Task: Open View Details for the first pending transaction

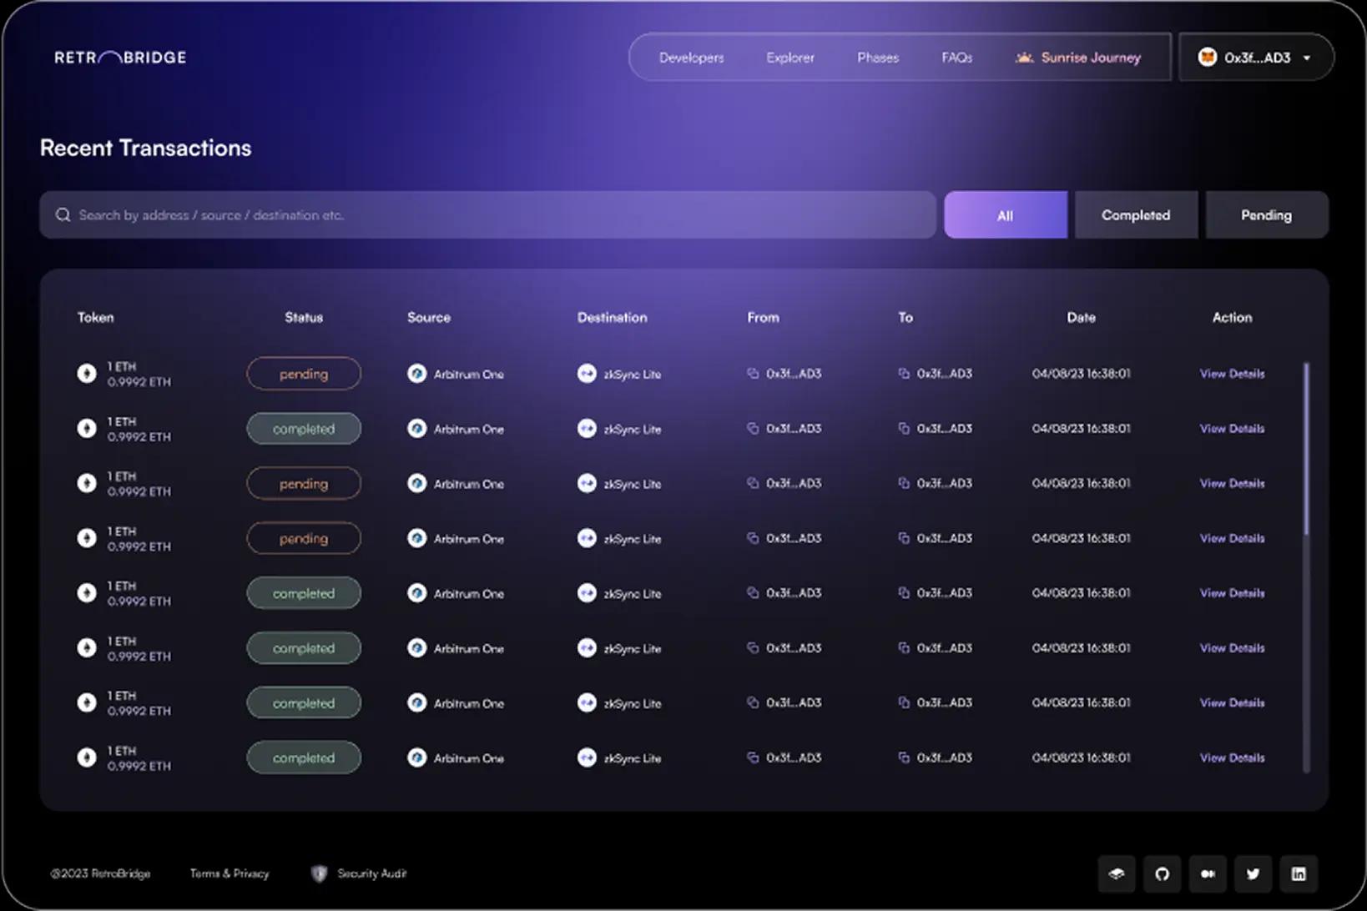Action: click(x=1232, y=374)
